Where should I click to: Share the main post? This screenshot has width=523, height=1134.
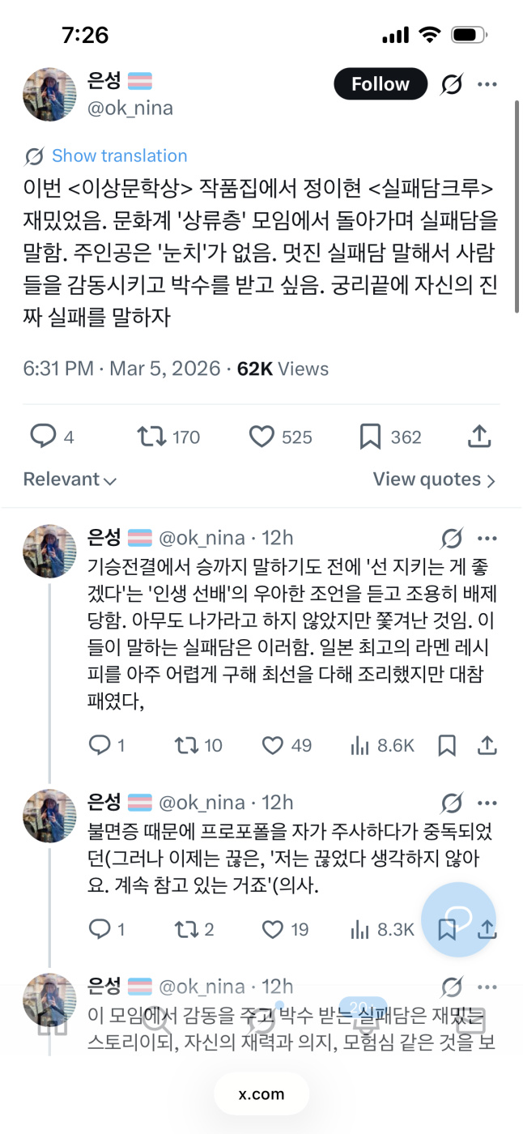click(x=481, y=437)
